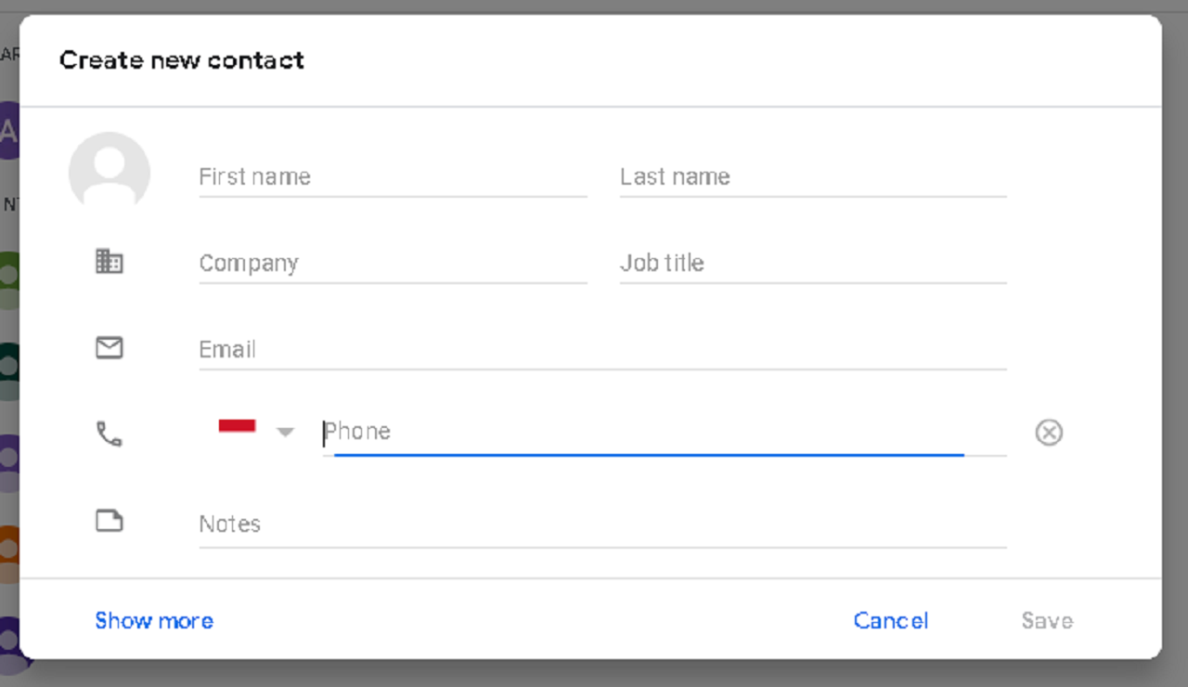Screen dimensions: 1188x687
Task: Click the company building icon
Action: (110, 262)
